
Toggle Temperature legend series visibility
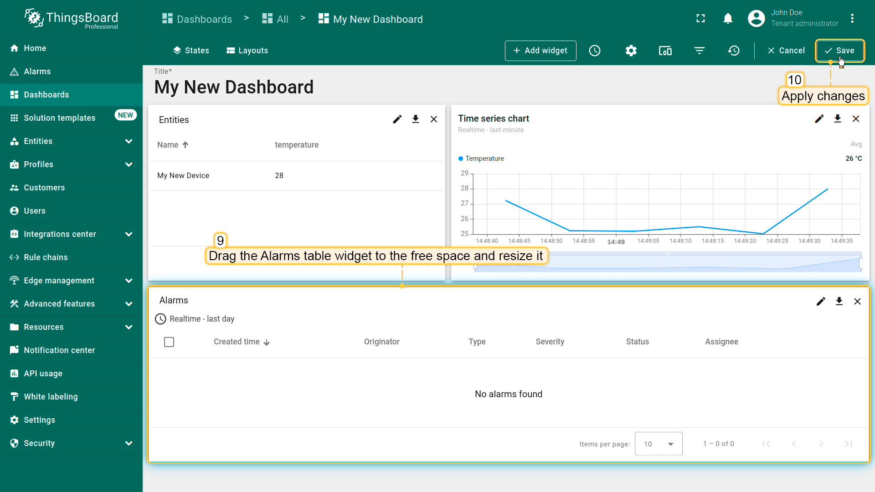coord(481,159)
